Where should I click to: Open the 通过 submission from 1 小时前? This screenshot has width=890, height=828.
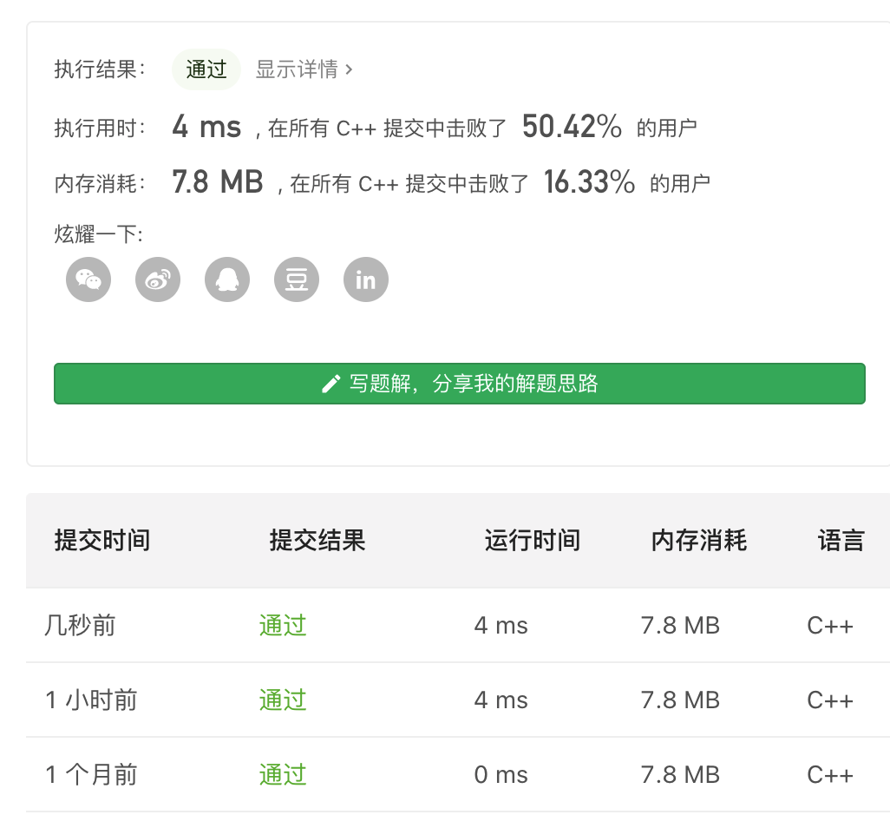click(x=283, y=700)
